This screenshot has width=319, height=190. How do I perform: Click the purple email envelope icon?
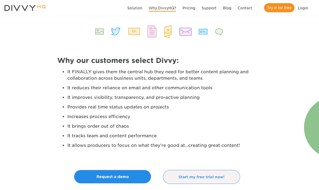(x=185, y=32)
